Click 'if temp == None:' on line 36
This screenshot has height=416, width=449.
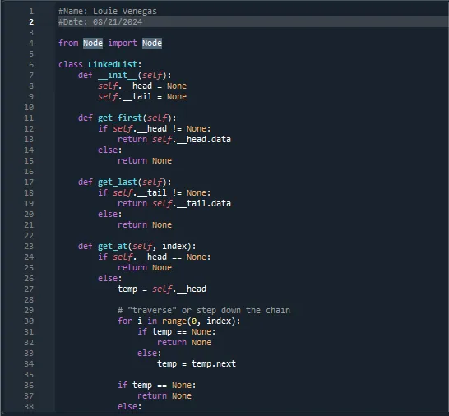(157, 386)
